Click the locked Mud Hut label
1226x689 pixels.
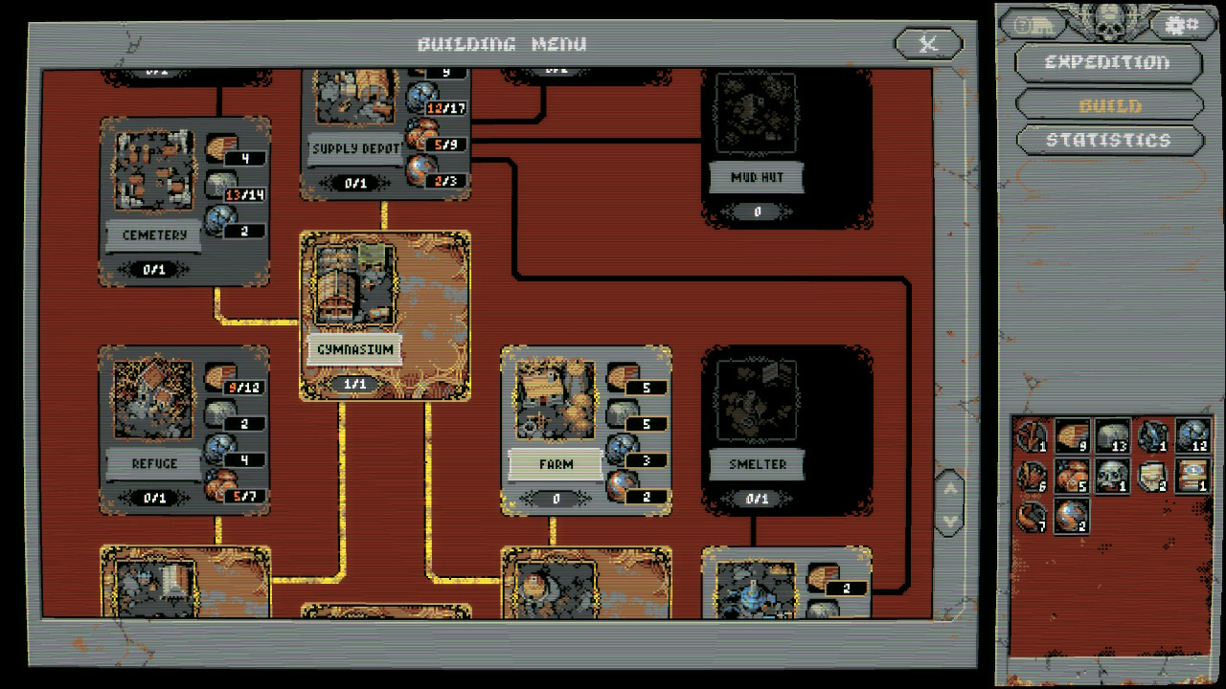(x=758, y=178)
